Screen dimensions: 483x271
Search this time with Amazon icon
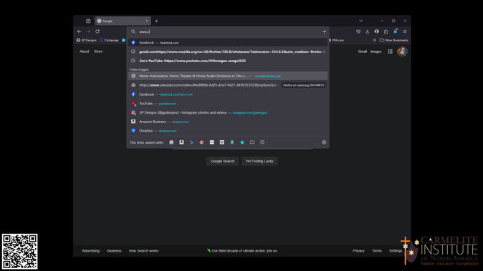[181, 142]
